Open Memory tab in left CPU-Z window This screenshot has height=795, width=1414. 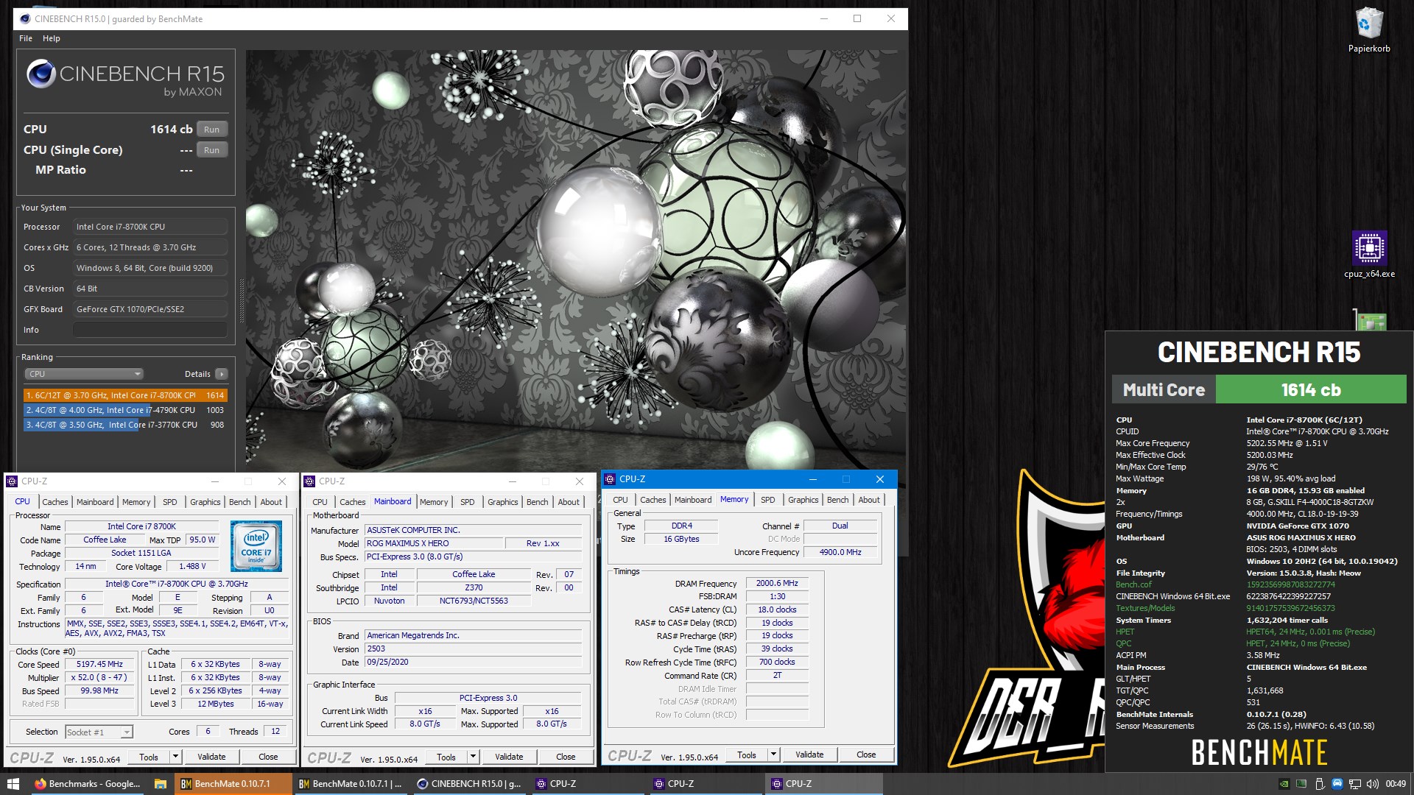pyautogui.click(x=136, y=502)
